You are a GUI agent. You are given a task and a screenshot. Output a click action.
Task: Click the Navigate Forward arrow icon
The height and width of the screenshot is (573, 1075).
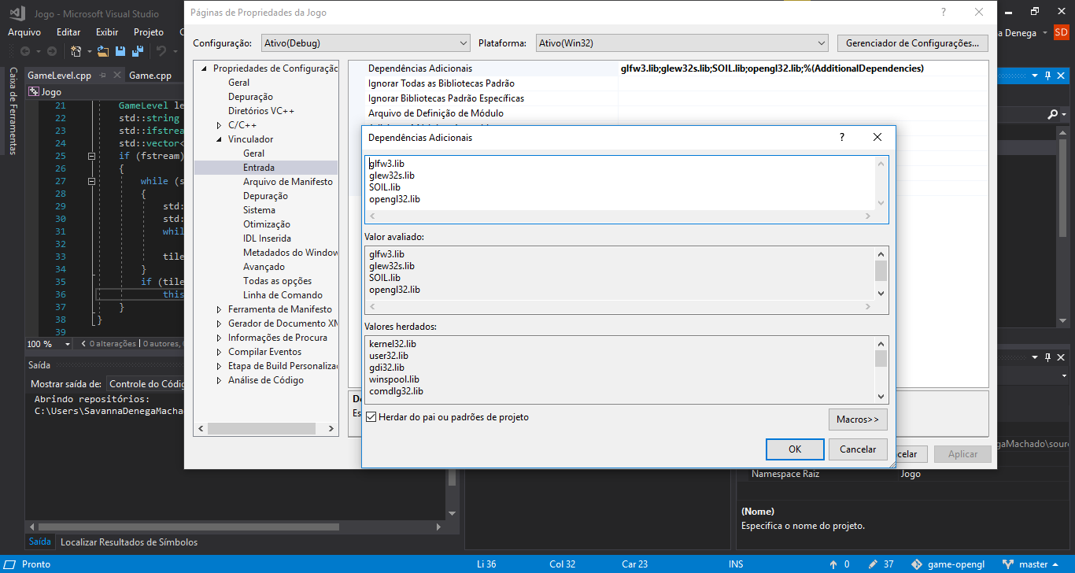52,51
